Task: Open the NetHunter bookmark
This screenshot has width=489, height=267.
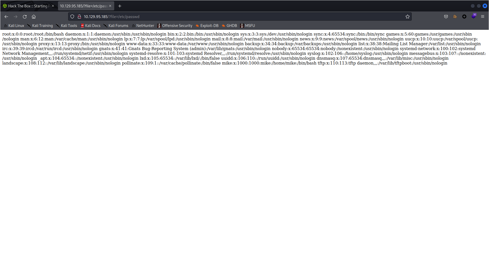Action: pos(143,26)
